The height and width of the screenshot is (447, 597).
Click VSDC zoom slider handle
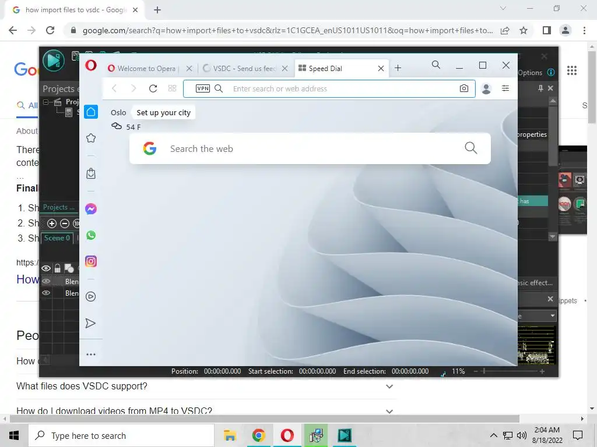pyautogui.click(x=484, y=371)
